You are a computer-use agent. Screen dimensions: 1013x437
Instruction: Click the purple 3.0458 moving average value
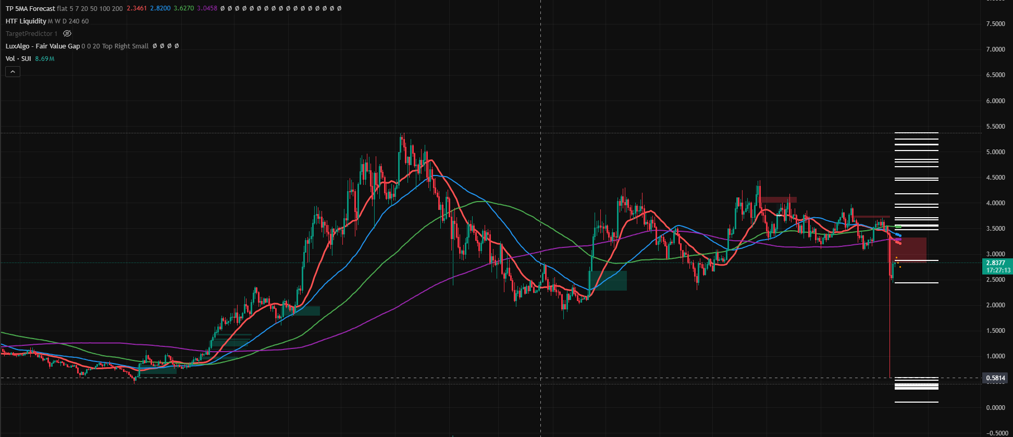coord(207,9)
